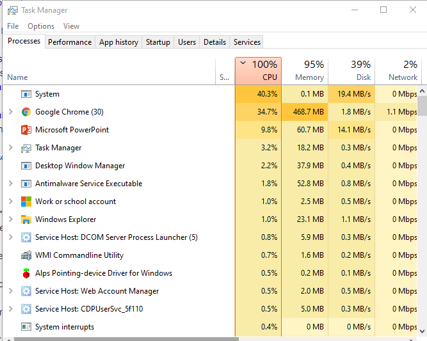The width and height of the screenshot is (427, 341).
Task: Open the Startup tab
Action: 157,42
